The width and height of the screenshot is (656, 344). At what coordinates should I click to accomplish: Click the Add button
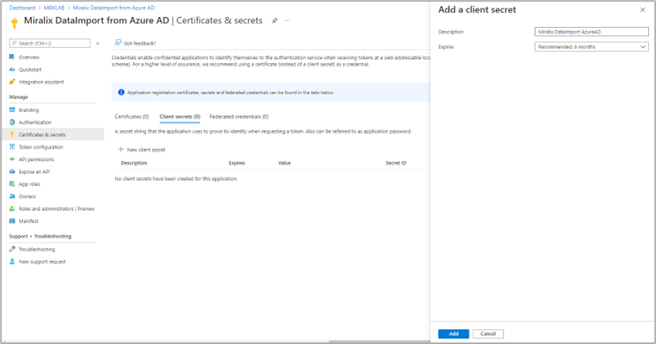[x=453, y=333]
